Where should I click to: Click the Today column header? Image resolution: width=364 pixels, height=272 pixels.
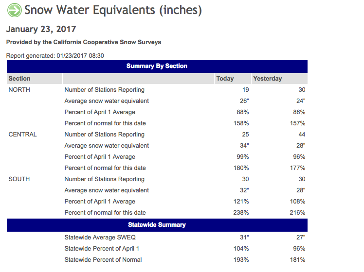[225, 79]
